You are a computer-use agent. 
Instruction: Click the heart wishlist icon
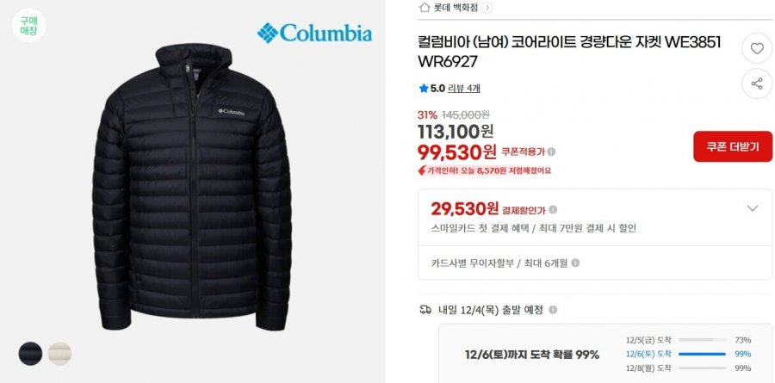coord(757,48)
